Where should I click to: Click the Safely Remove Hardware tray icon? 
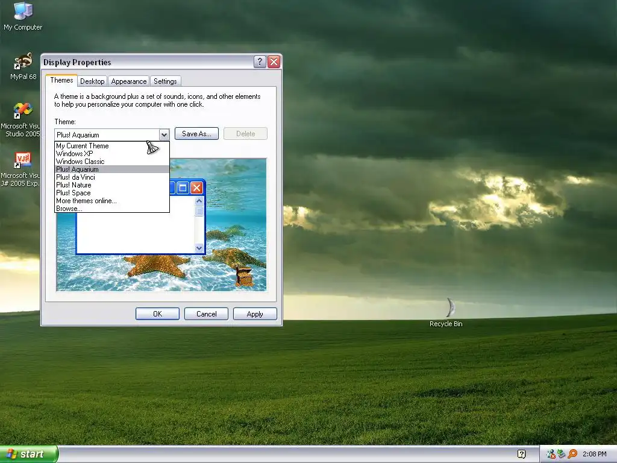pyautogui.click(x=562, y=454)
